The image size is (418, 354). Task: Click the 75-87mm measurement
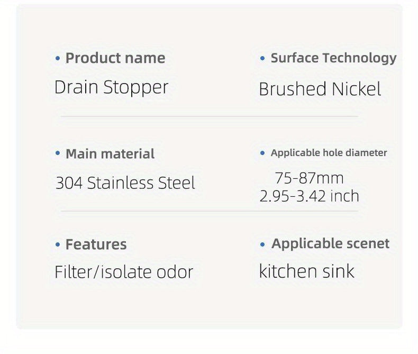[x=309, y=178]
